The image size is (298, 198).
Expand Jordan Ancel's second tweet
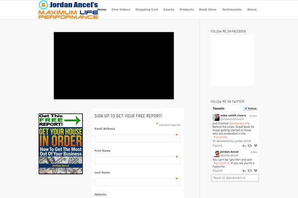(x=218, y=171)
